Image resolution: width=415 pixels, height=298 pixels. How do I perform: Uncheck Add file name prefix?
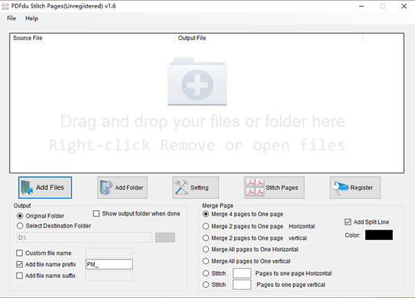point(20,264)
